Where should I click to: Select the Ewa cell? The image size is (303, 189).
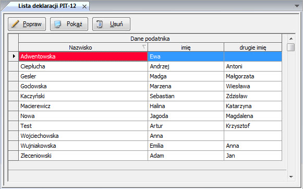pyautogui.click(x=186, y=56)
